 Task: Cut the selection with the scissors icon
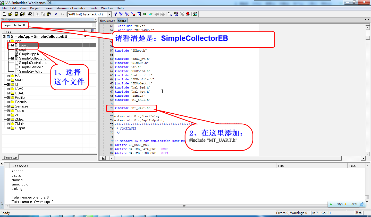(x=37, y=14)
